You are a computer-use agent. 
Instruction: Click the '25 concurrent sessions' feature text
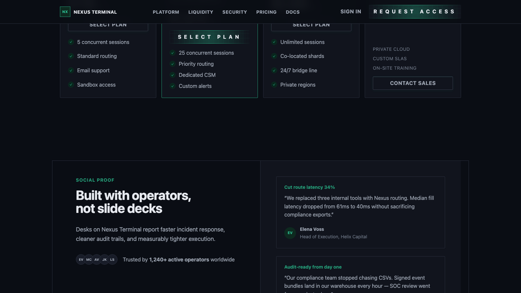coord(206,53)
